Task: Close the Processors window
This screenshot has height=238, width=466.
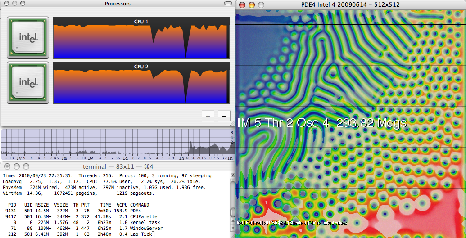Action: (x=6, y=4)
